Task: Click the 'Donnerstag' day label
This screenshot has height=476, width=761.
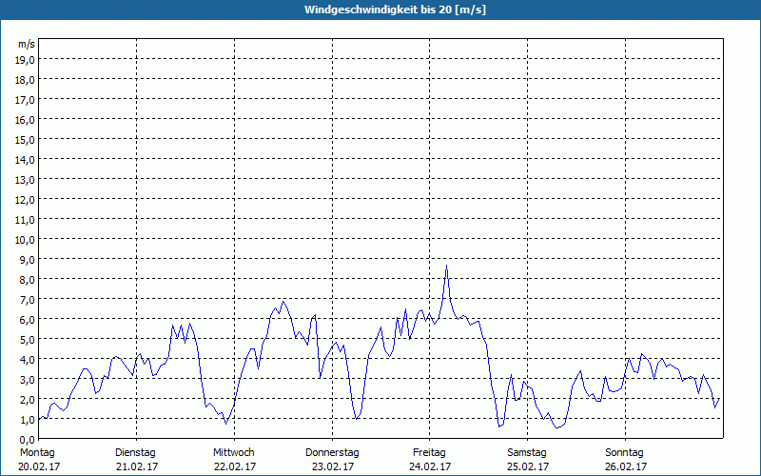Action: (x=332, y=453)
